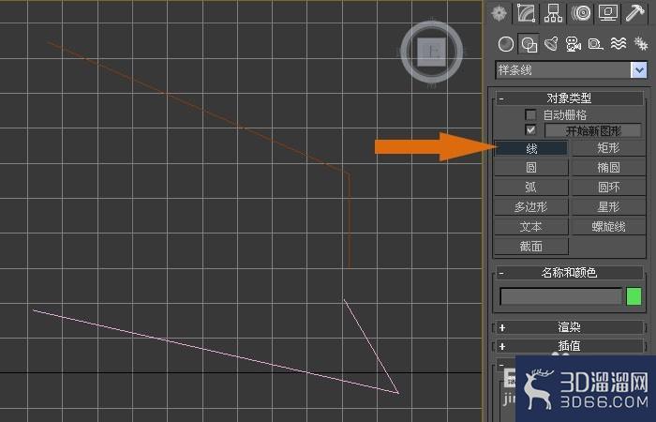Collapse the 名称和颜色 rollout
The image size is (656, 422).
point(570,273)
